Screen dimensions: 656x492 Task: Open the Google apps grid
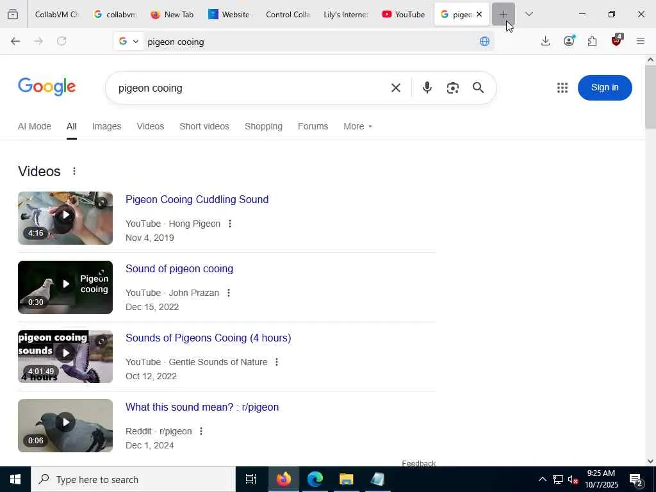[562, 87]
